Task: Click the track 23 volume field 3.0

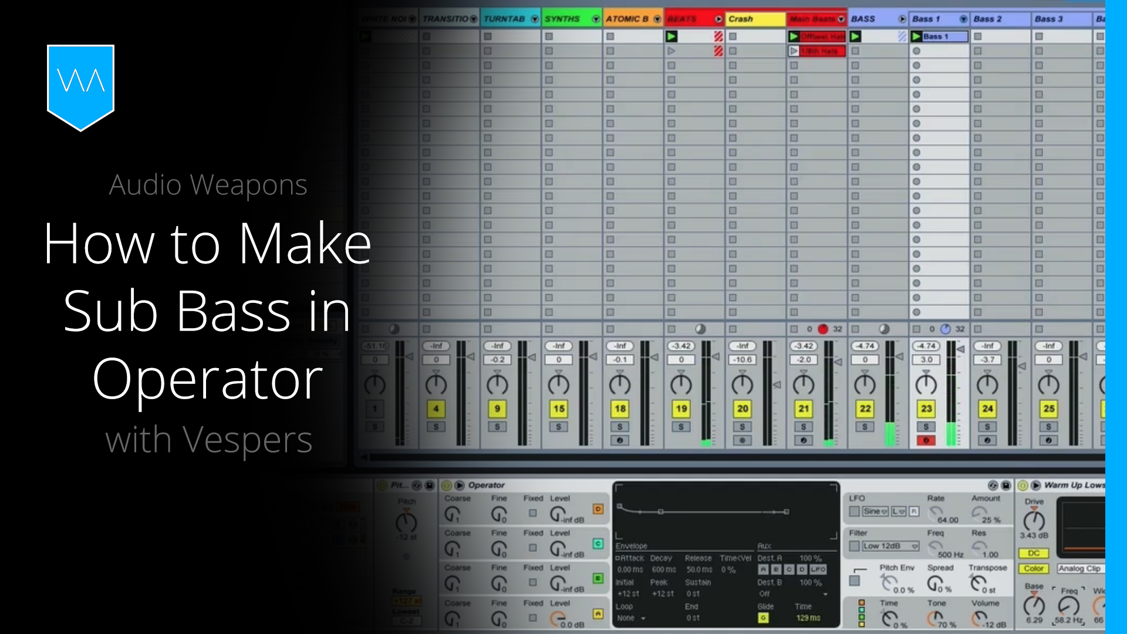Action: [926, 360]
